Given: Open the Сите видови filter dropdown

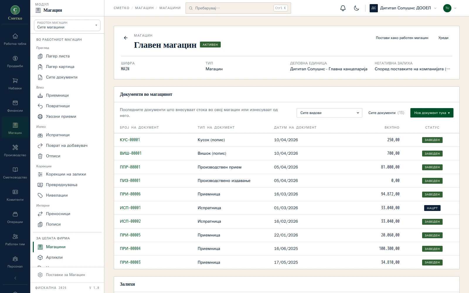Looking at the screenshot, I should [x=329, y=113].
